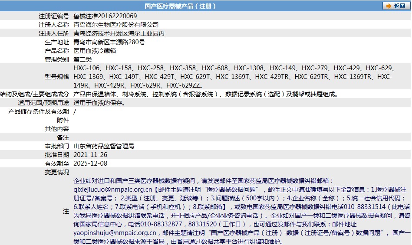Select the phone number 010-88332877

[161, 224]
